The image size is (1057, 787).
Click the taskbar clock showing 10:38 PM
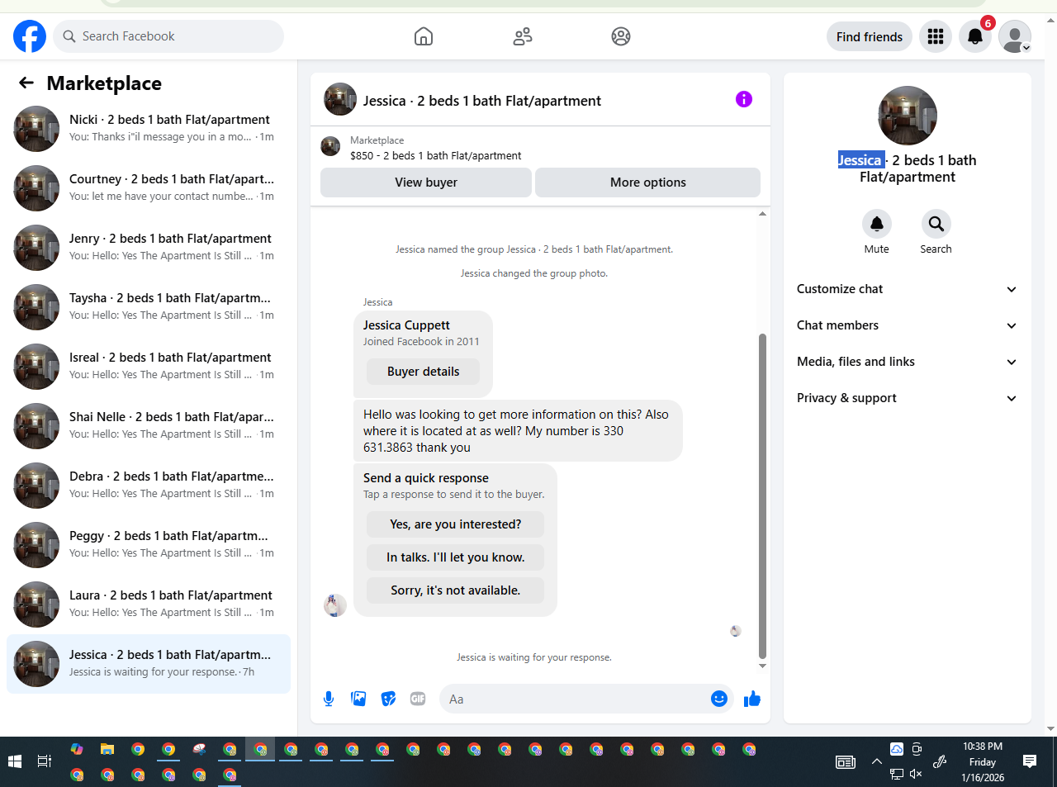click(983, 761)
